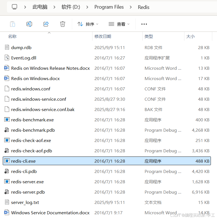Select redis-check-aof.exe file name

(31, 141)
